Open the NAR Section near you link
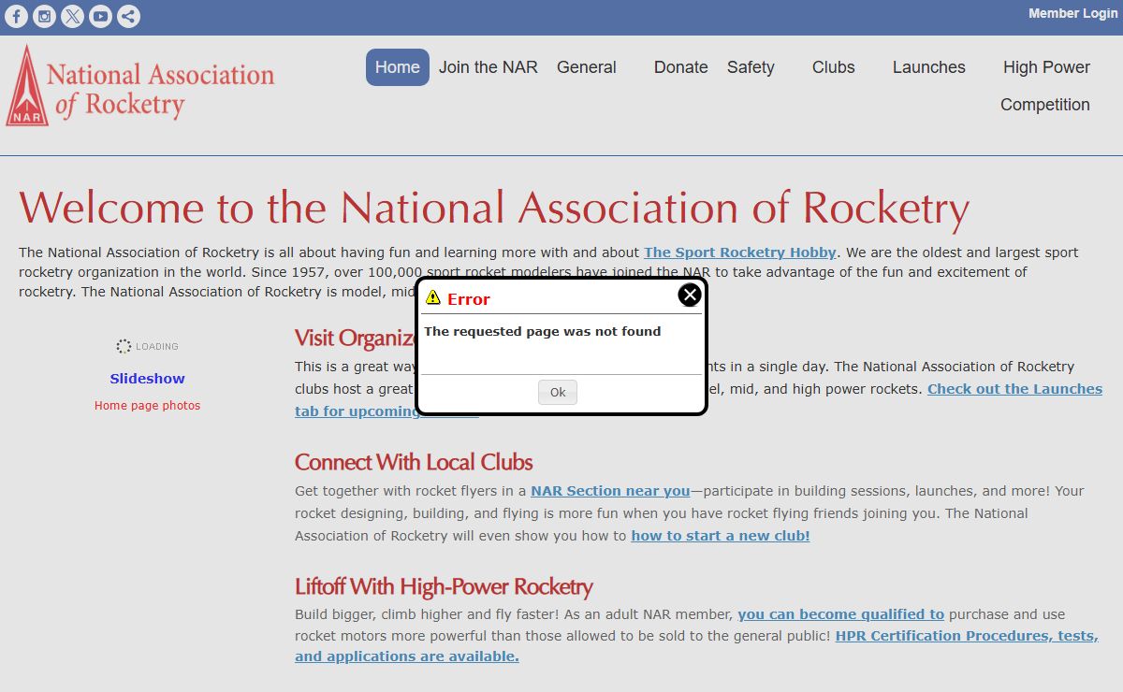The image size is (1123, 692). click(610, 491)
